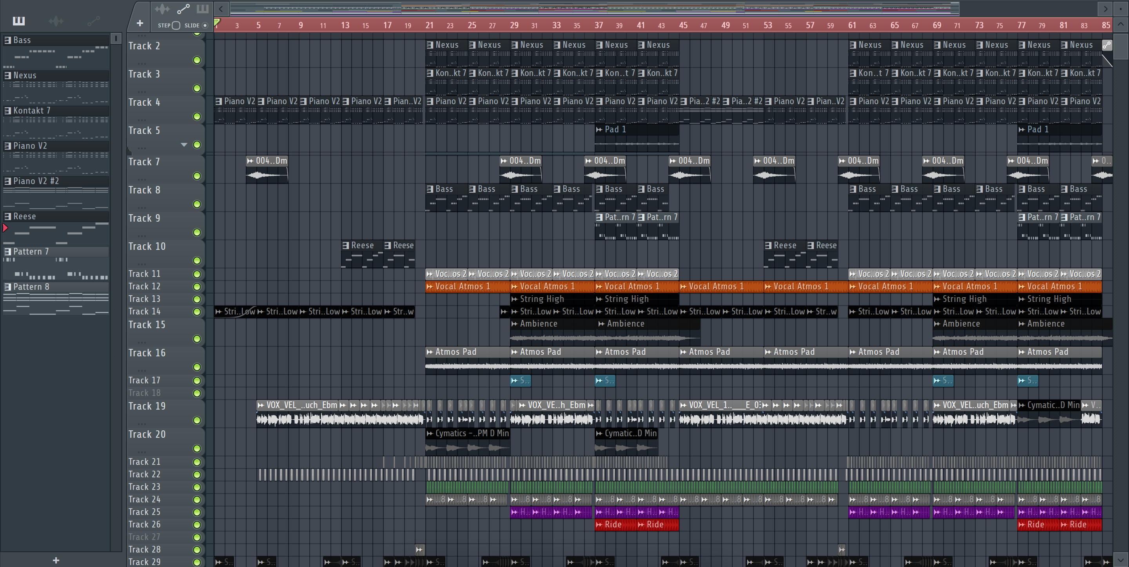
Task: Click the first Pat..rn 7 clip icon
Action: click(599, 217)
